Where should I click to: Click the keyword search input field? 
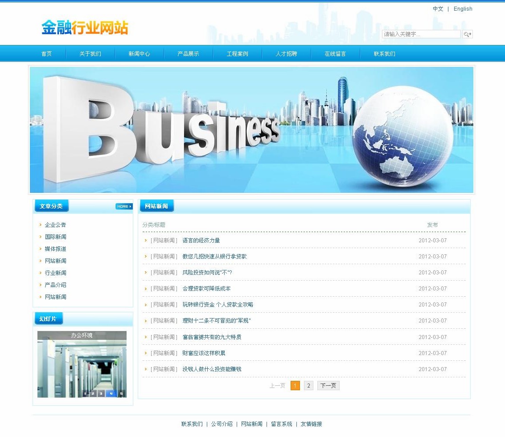pos(421,34)
